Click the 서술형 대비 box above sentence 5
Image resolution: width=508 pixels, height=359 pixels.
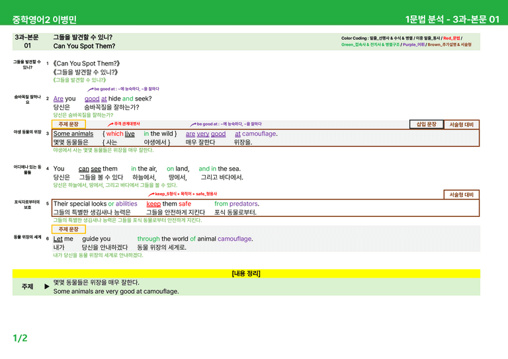point(461,194)
